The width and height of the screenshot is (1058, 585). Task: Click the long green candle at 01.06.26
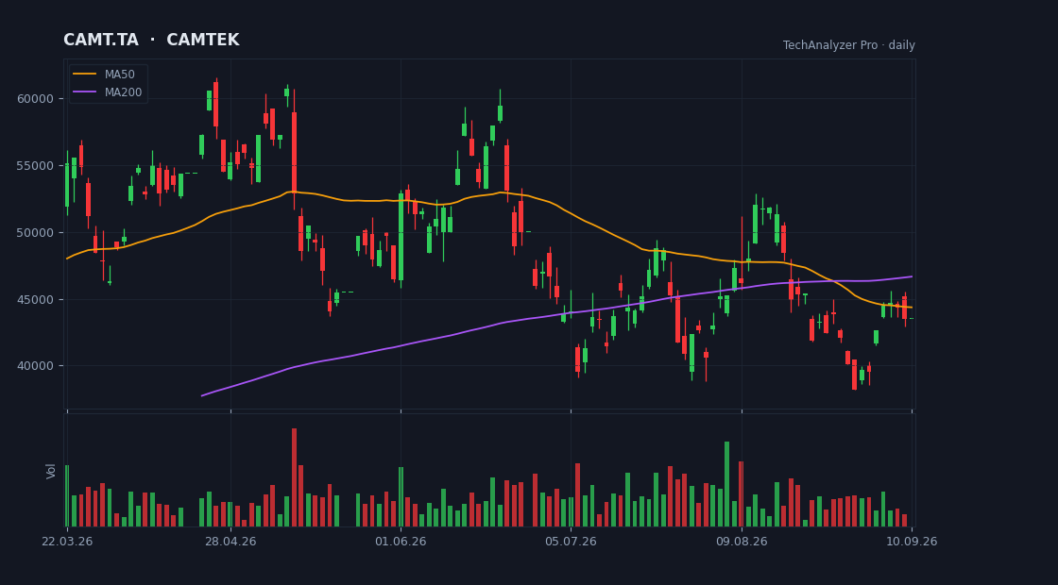(401, 237)
